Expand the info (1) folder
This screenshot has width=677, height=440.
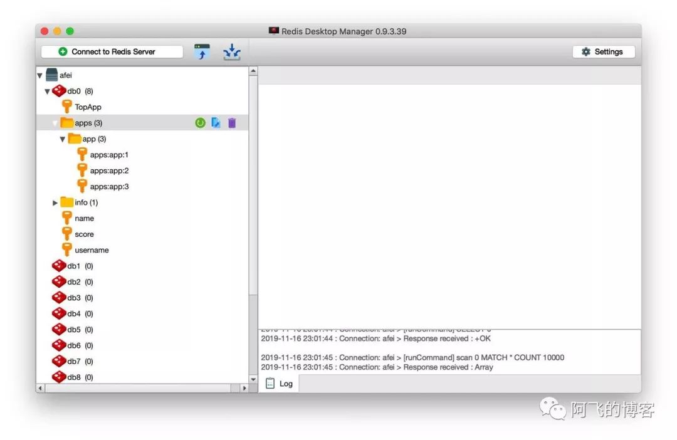(x=55, y=202)
